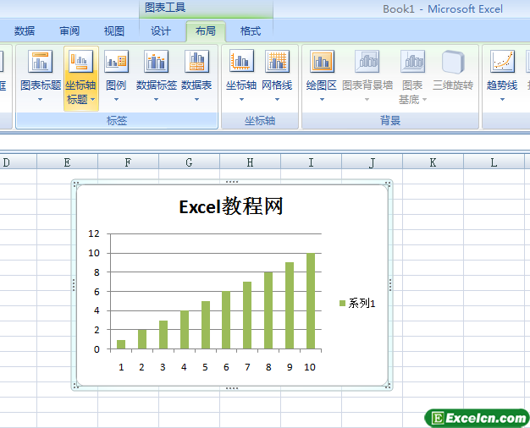The image size is (530, 428).
Task: Select the 布局 tab
Action: point(206,31)
